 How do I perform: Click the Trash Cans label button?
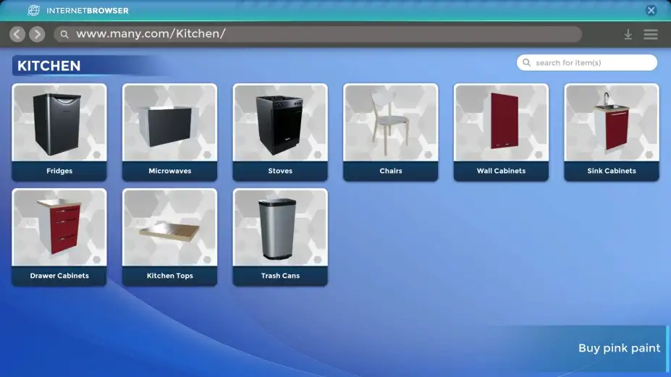280,276
